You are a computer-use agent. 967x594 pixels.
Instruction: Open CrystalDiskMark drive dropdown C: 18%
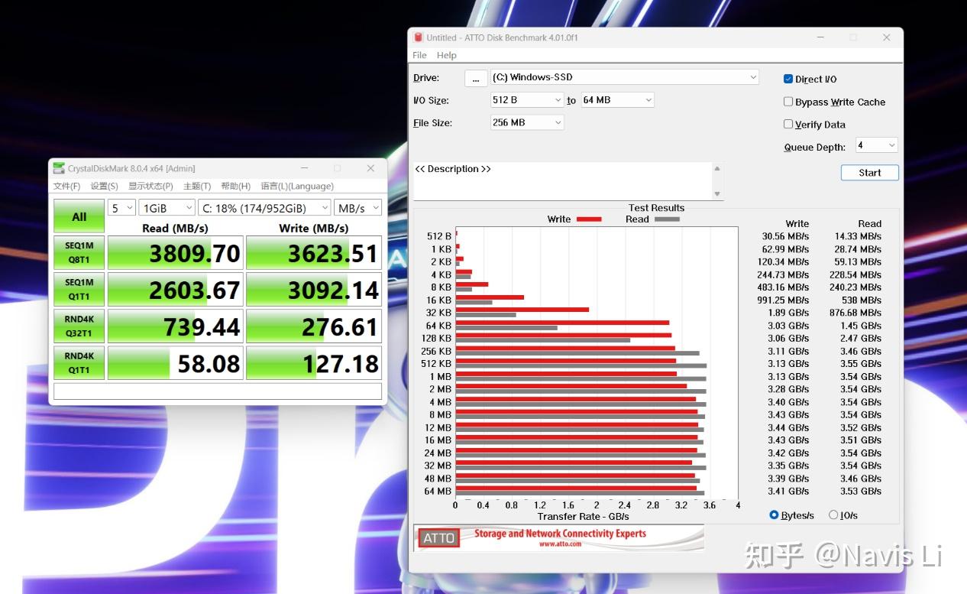tap(264, 208)
